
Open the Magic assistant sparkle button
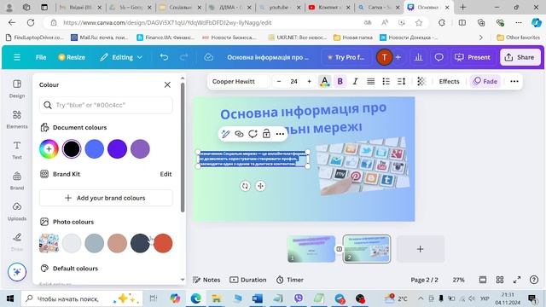[17, 271]
